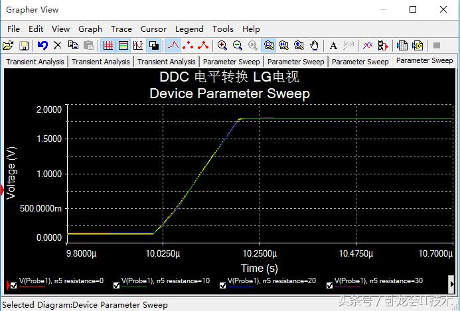
Task: Switch to the third Transient Analysis tab
Action: (167, 62)
